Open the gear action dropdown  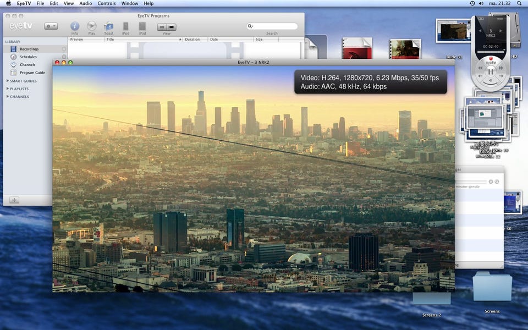[x=51, y=26]
